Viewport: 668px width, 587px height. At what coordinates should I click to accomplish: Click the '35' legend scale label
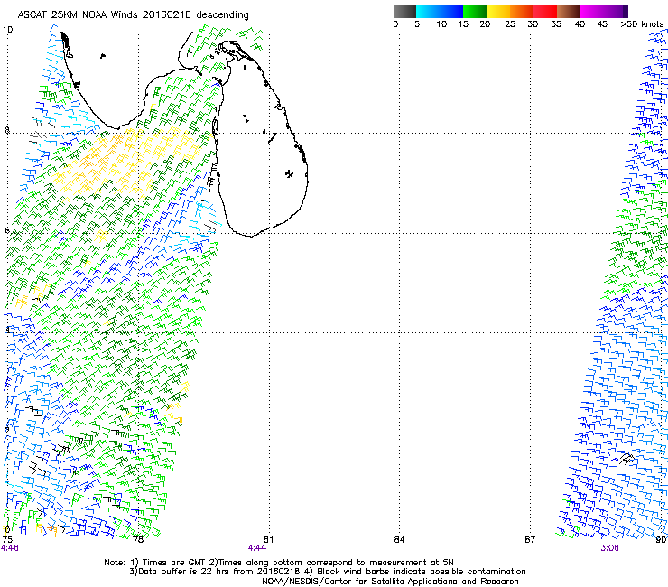556,24
